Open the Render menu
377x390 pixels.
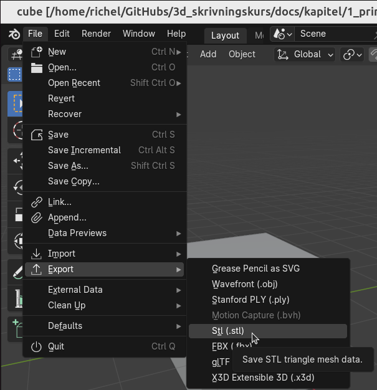pos(96,34)
